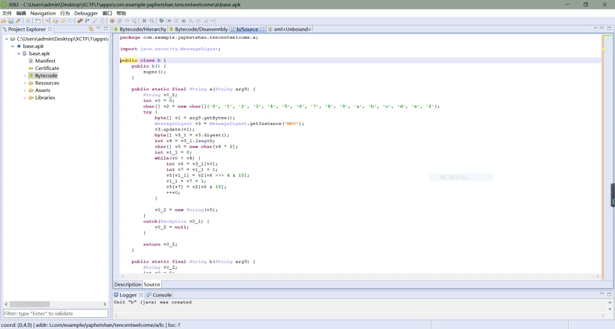Click the X-shaped icon in the toolbar
615x329 pixels.
coord(144,21)
